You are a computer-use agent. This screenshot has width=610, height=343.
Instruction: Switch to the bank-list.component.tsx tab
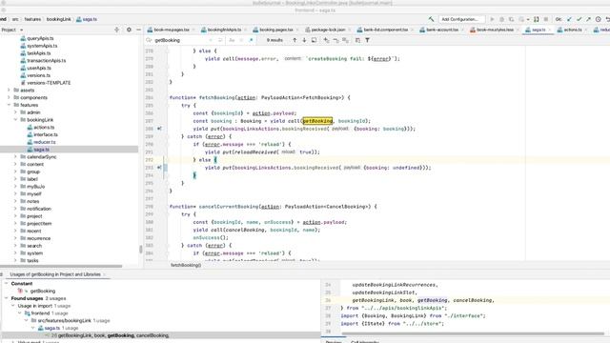click(x=385, y=30)
